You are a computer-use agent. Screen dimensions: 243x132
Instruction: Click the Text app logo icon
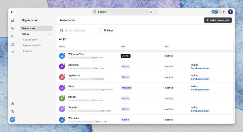click(x=12, y=12)
